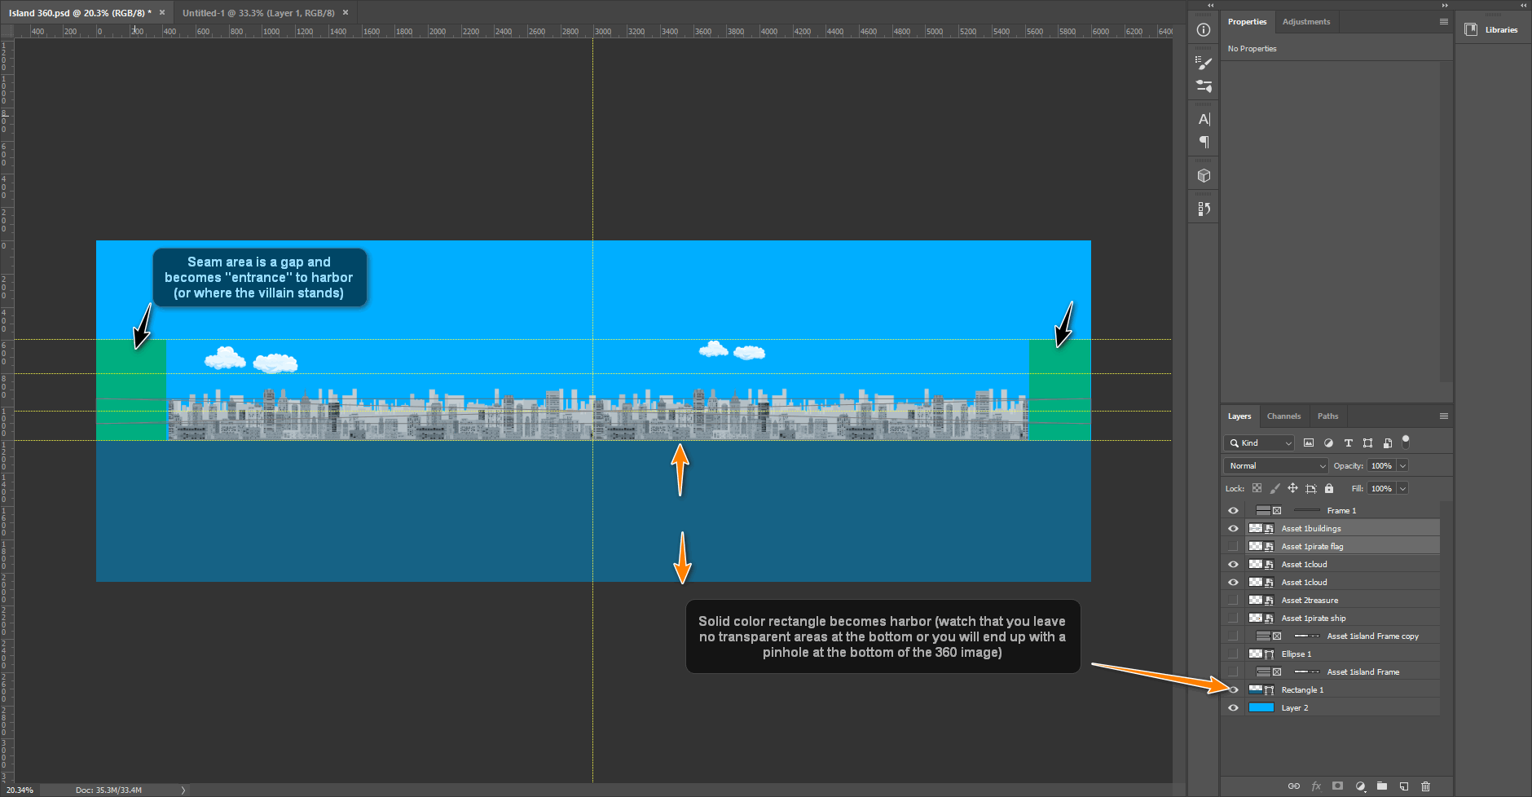This screenshot has width=1532, height=797.
Task: Switch to the Channels tab
Action: coord(1283,416)
